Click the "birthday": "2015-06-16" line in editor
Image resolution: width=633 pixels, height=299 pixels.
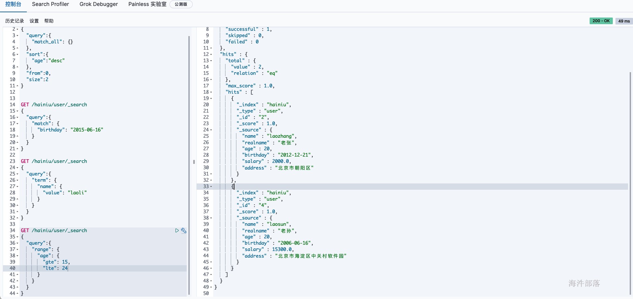point(70,130)
